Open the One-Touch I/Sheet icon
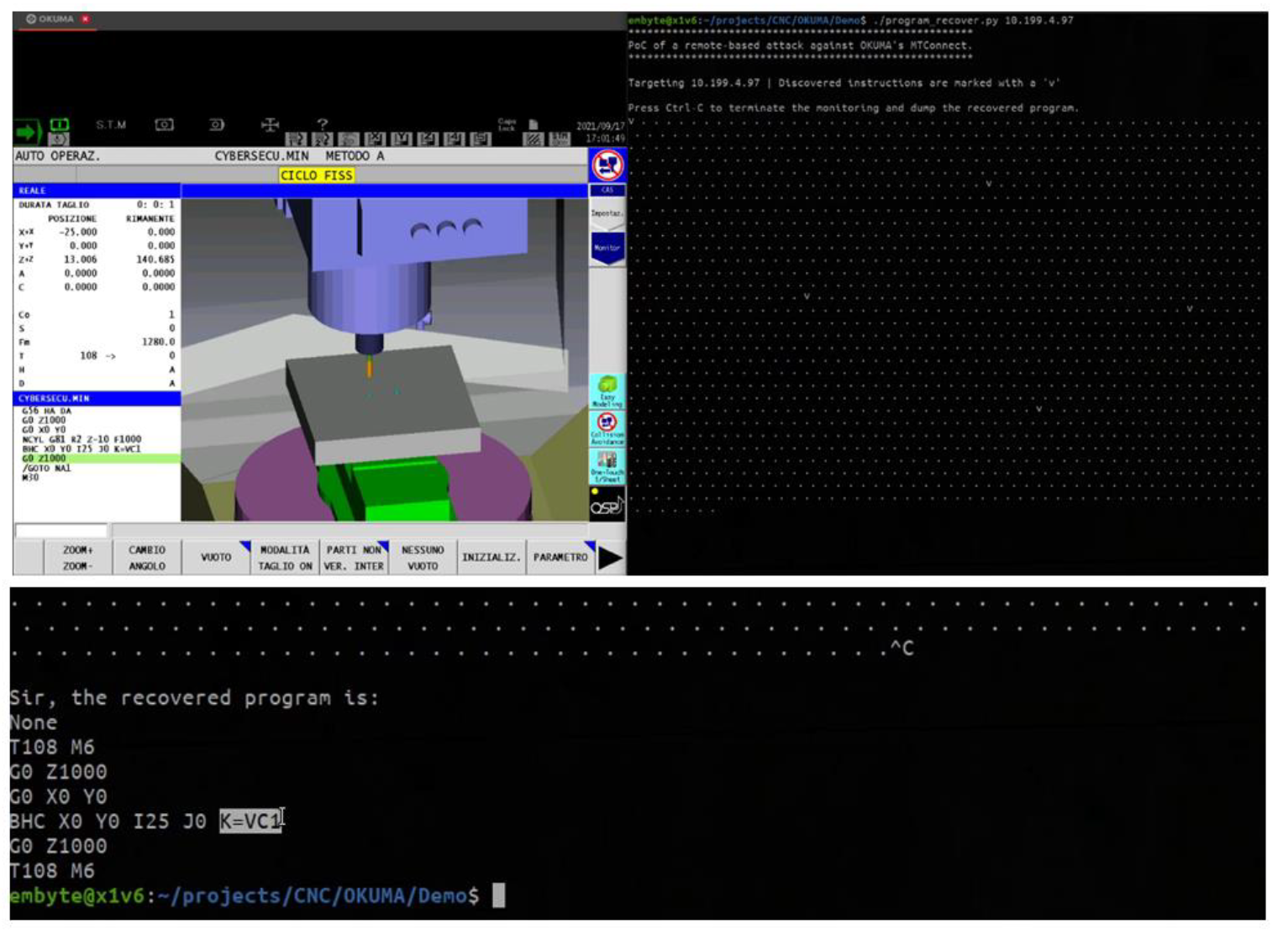The image size is (1283, 945). (x=607, y=465)
